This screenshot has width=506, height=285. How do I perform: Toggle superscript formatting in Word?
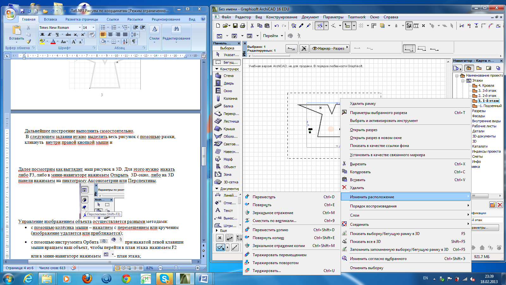pos(83,35)
